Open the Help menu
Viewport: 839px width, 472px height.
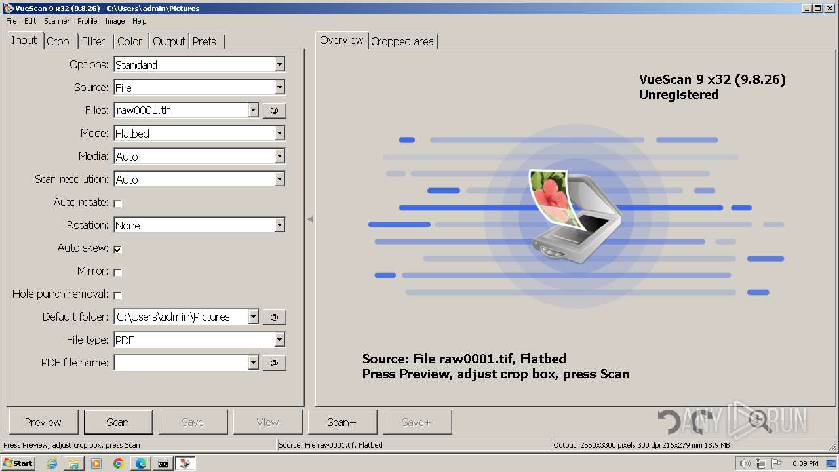[x=139, y=21]
